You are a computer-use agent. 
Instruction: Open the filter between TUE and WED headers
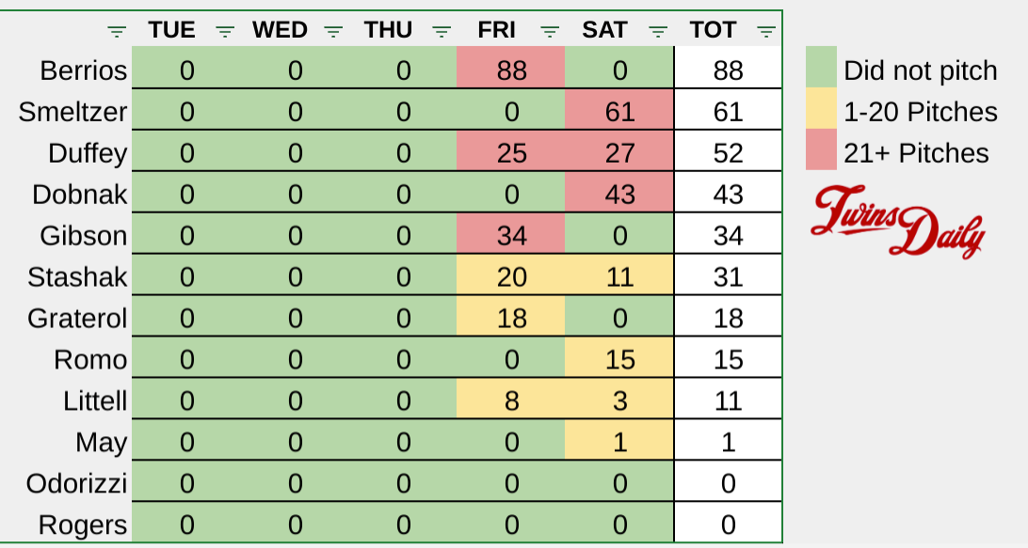[225, 31]
